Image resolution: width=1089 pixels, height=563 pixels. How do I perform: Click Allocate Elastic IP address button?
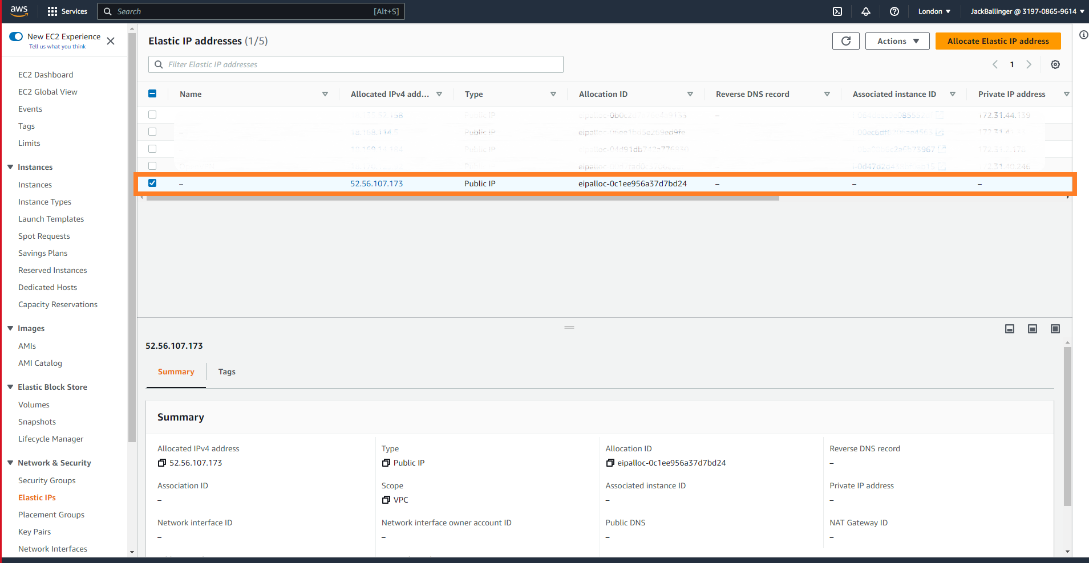(x=998, y=41)
